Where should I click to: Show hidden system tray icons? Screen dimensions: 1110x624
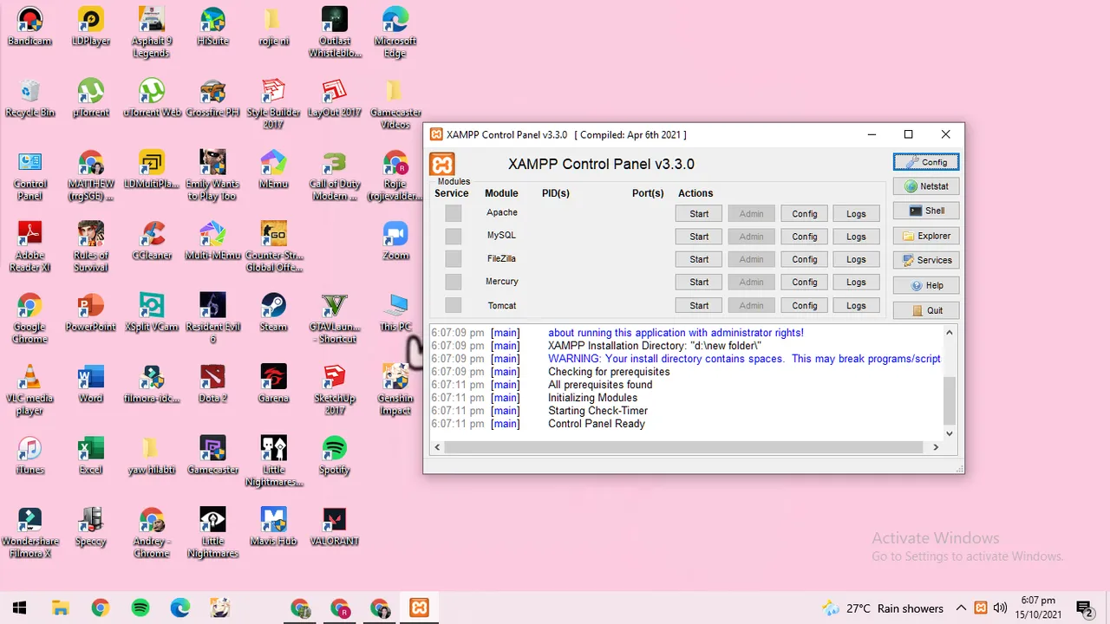(x=961, y=608)
